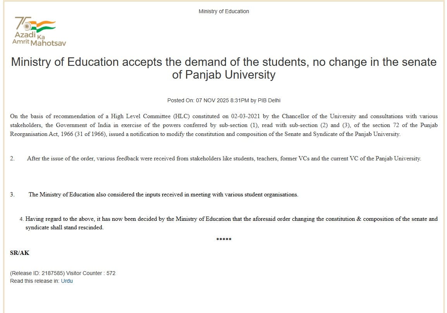Click the tricolor flag in the logo
447x313 pixels.
pos(43,26)
